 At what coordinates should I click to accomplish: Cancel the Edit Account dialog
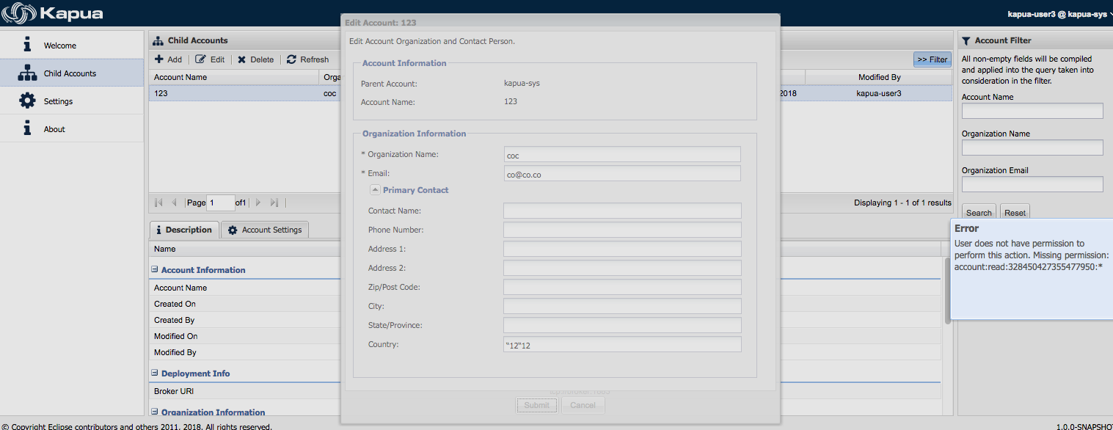coord(583,404)
